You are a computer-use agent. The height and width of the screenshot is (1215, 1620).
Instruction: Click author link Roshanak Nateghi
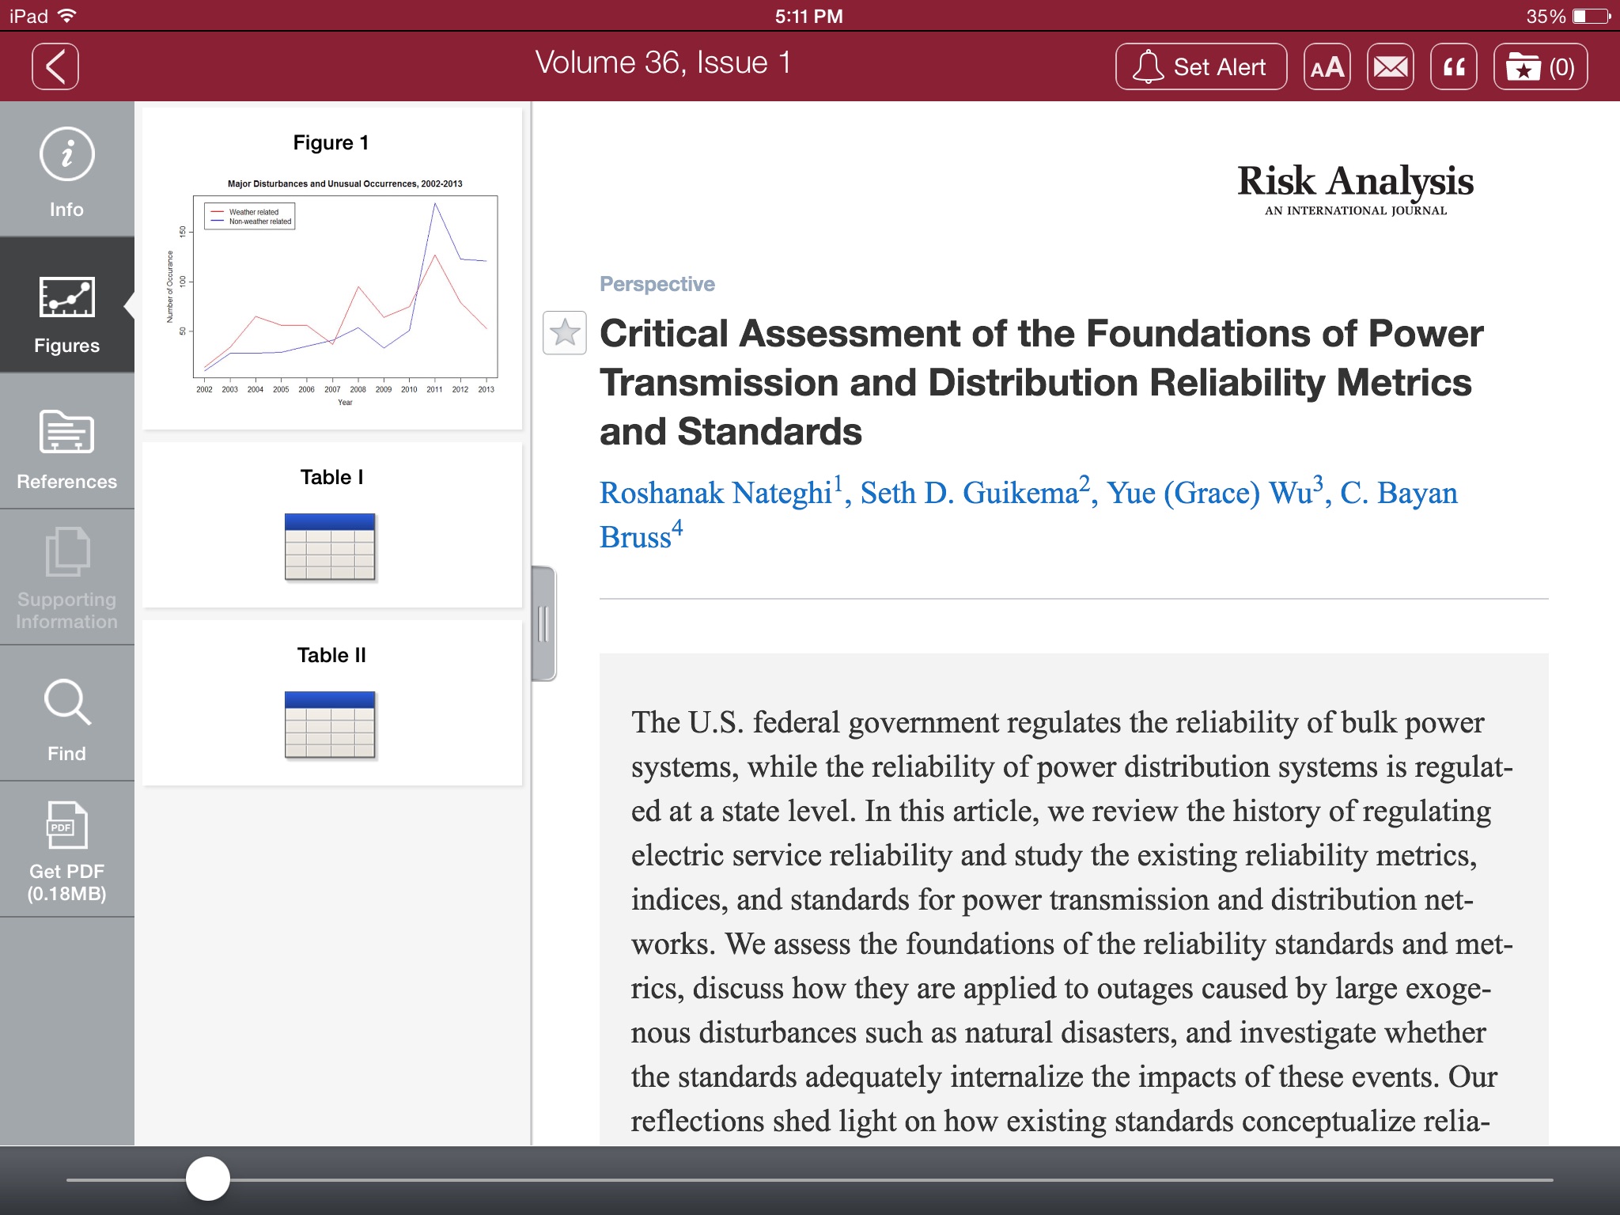coord(716,493)
